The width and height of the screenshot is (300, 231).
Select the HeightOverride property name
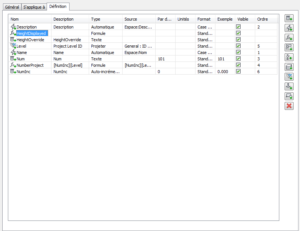pyautogui.click(x=30, y=40)
